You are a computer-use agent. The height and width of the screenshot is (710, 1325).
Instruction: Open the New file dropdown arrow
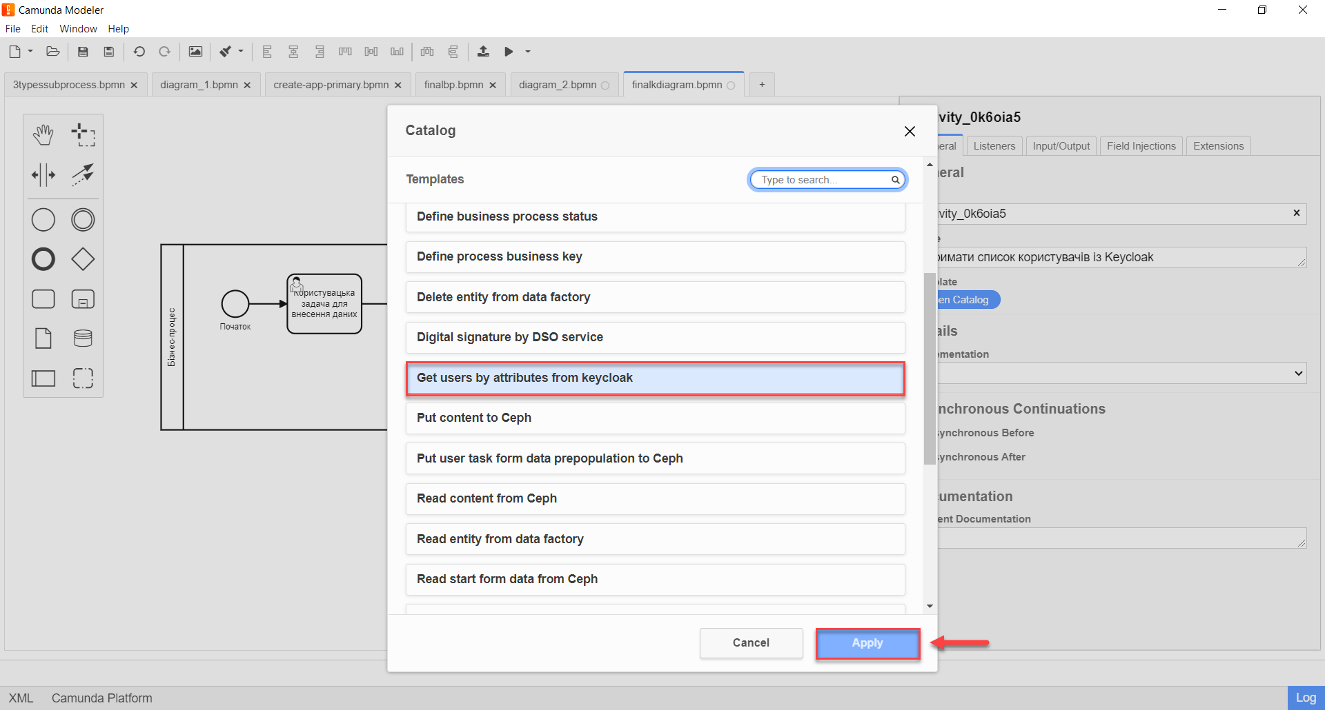[30, 51]
